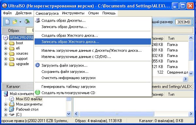Expand the Мои документы node
196x125 pixels.
(6, 104)
